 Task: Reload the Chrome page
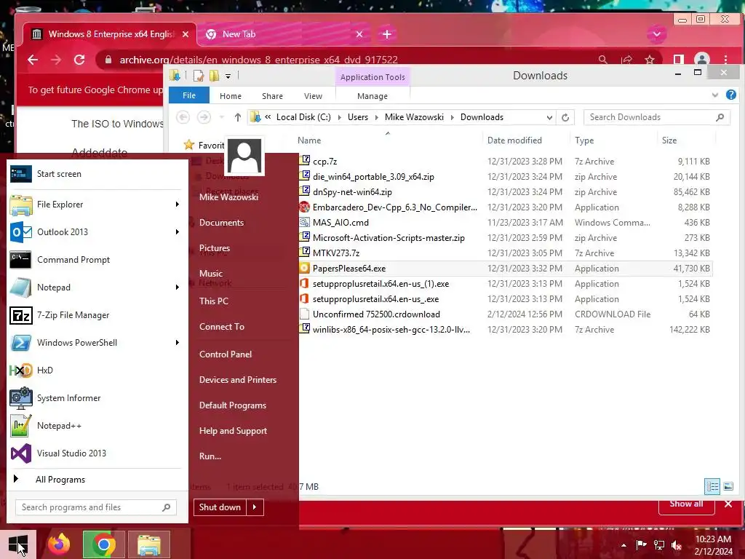pos(79,60)
